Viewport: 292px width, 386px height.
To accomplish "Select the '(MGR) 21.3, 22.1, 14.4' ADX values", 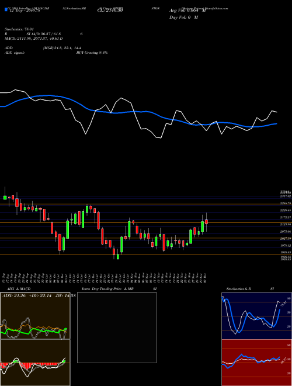I will pyautogui.click(x=62, y=48).
